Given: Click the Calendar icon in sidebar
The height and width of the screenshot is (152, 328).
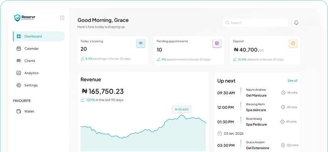Looking at the screenshot, I should pyautogui.click(x=19, y=49).
